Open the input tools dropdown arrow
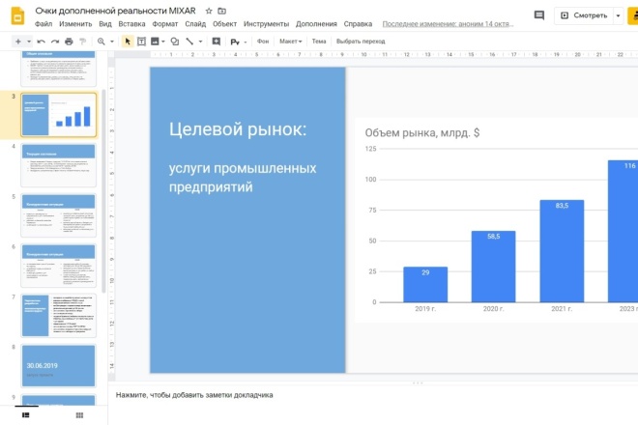 point(246,42)
